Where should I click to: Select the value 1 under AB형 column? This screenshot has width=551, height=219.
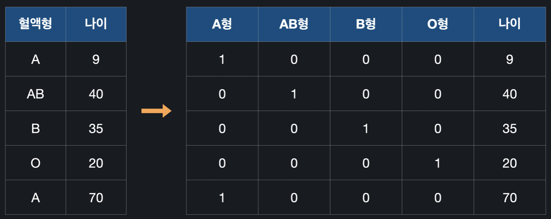point(294,94)
